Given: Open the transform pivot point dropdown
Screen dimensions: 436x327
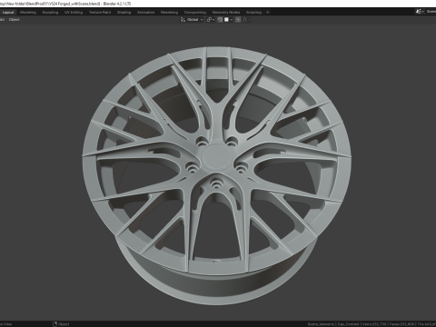Looking at the screenshot, I should tap(211, 20).
